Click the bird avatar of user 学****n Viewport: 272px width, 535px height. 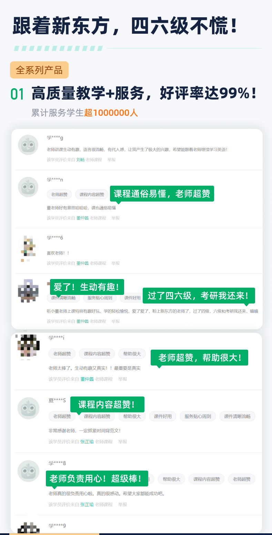(28, 187)
